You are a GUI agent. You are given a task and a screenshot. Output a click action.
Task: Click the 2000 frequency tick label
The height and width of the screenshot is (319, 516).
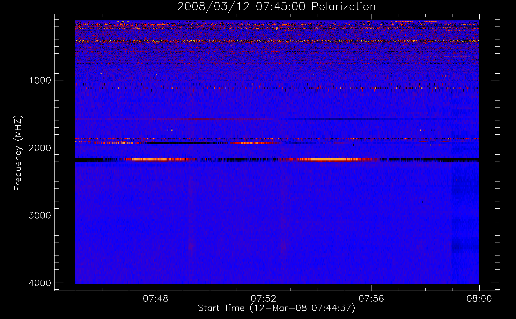40,148
